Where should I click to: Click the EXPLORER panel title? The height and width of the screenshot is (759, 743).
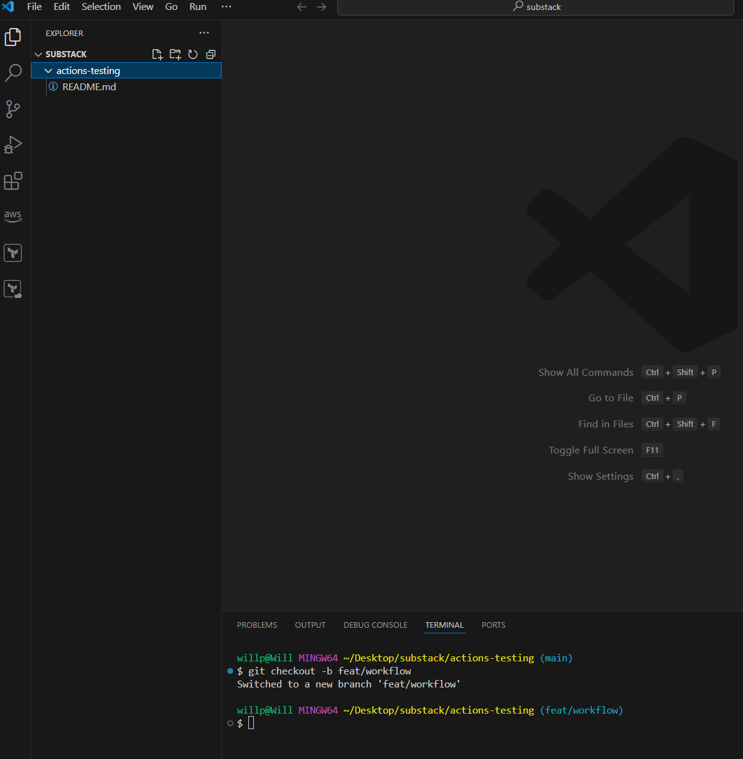click(64, 33)
